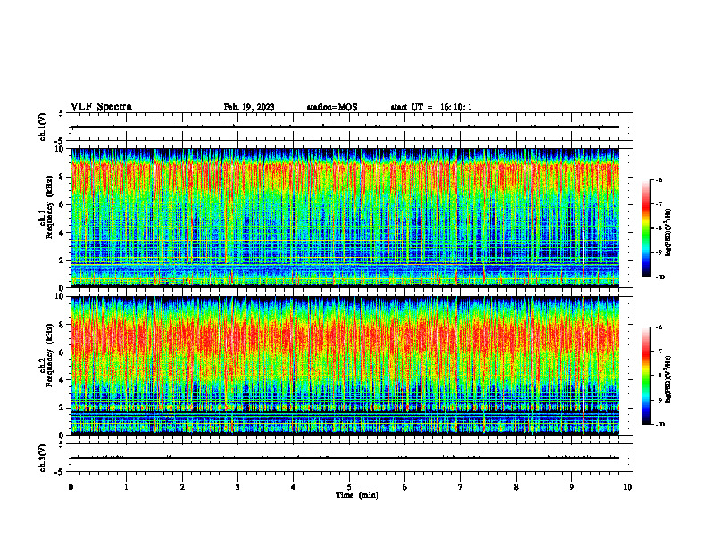Click the "station=MOS" header label

332,107
